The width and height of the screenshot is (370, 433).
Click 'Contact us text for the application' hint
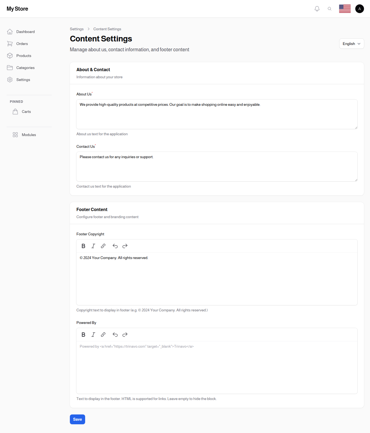[104, 186]
